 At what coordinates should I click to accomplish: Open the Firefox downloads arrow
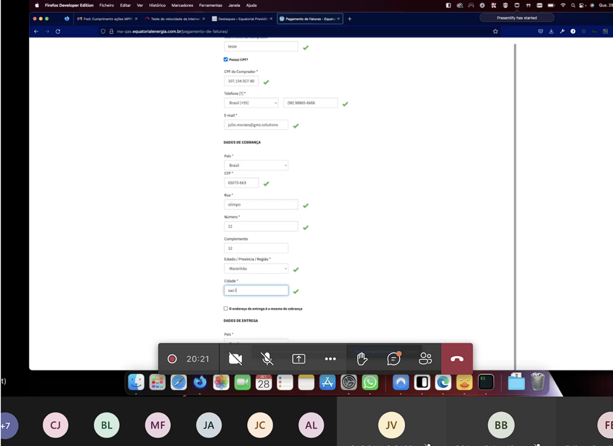[x=551, y=31]
